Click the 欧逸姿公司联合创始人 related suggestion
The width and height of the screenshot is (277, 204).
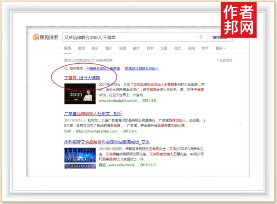tap(141, 68)
